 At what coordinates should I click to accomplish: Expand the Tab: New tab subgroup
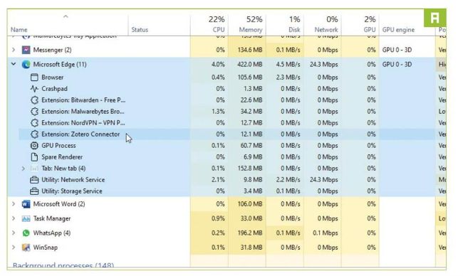(x=24, y=169)
